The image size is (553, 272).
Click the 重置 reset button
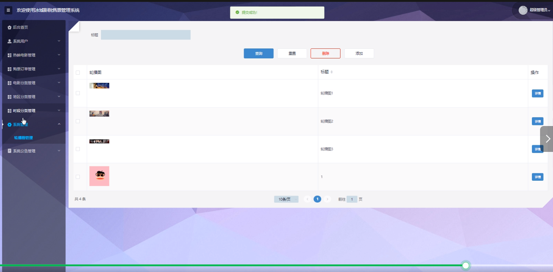[292, 54]
